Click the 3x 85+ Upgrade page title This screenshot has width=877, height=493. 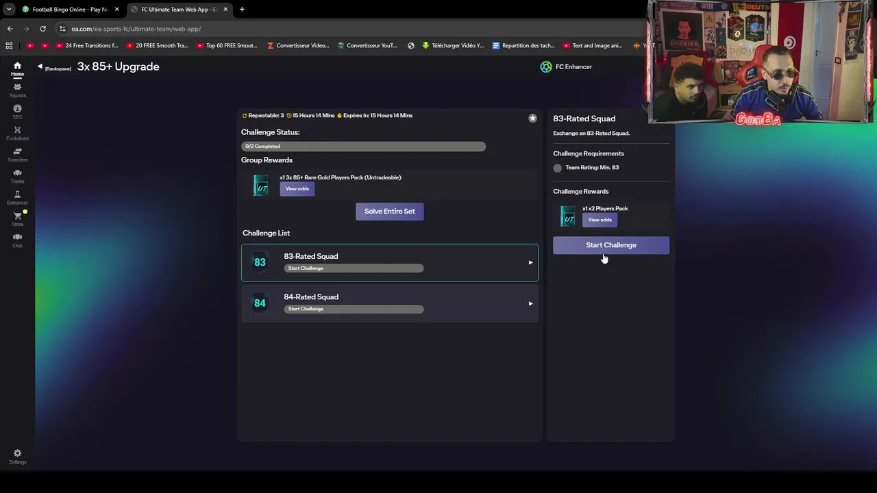click(118, 66)
